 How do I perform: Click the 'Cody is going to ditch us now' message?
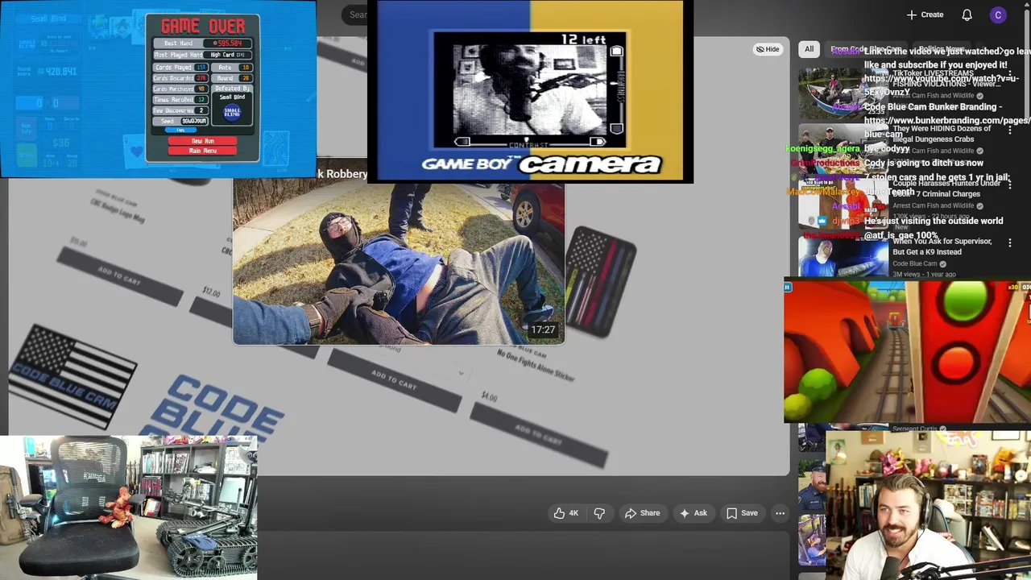(x=924, y=163)
